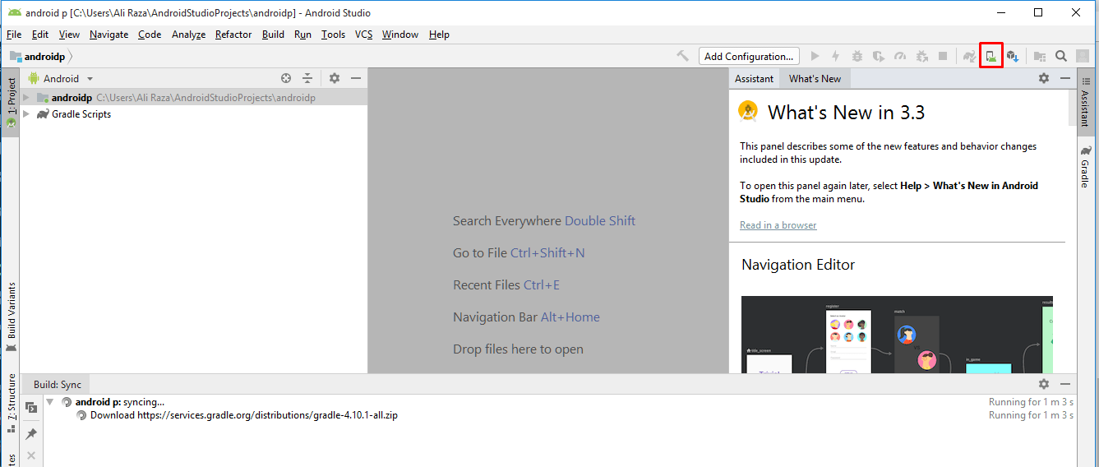Click Collapse All icon in Project panel
The image size is (1099, 467).
(307, 78)
